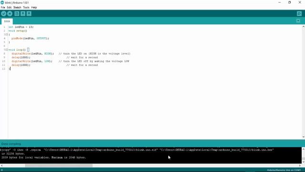Viewport: 305px width, 172px height.
Task: Click console horizontal scrollbar left arrow
Action: (2, 166)
